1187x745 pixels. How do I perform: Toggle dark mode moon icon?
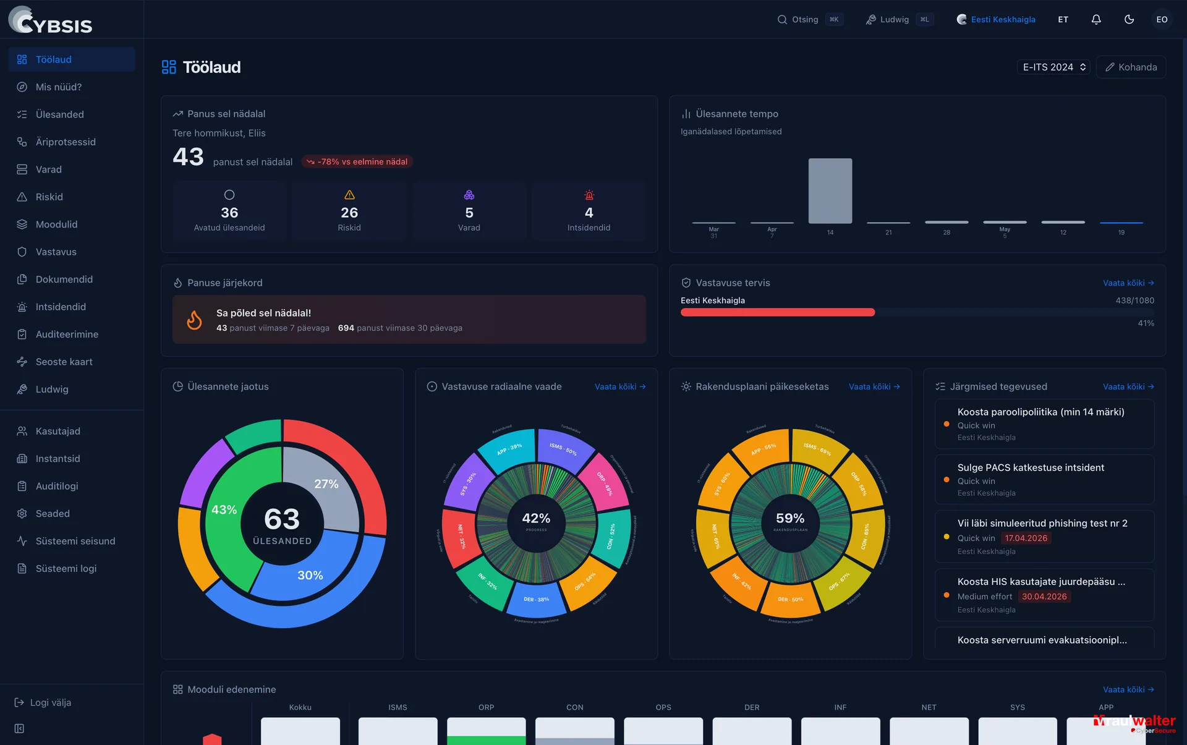(x=1129, y=19)
